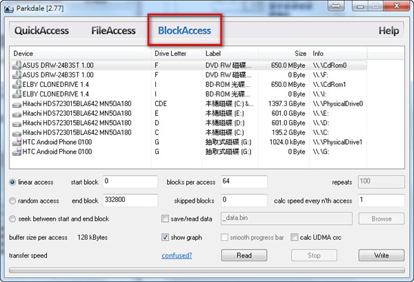
Task: Switch to the BlockAccess tab
Action: (x=184, y=30)
